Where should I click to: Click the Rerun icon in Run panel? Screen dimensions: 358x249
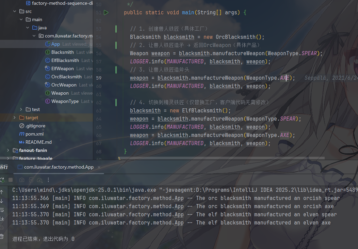coord(2,180)
